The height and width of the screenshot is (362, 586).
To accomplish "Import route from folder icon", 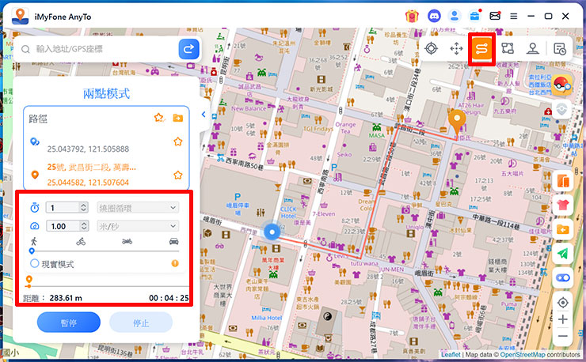I will click(x=178, y=118).
